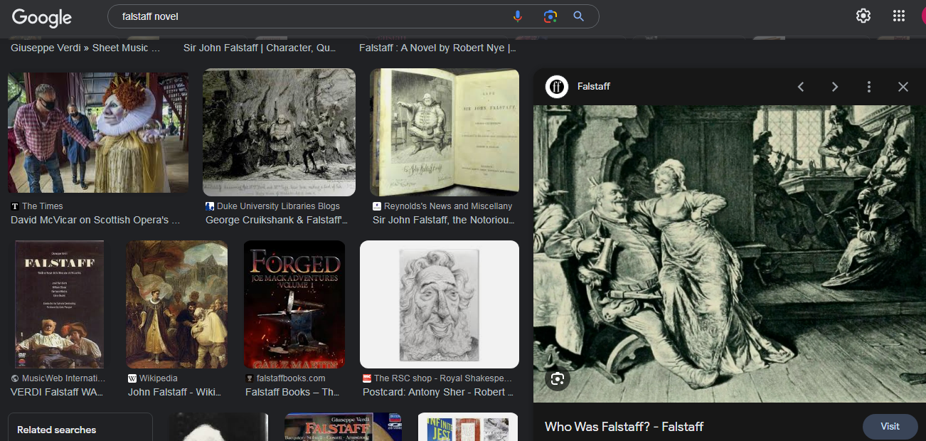Click 'John Falstaff - Wiki...' caption
This screenshot has width=926, height=441.
point(174,392)
